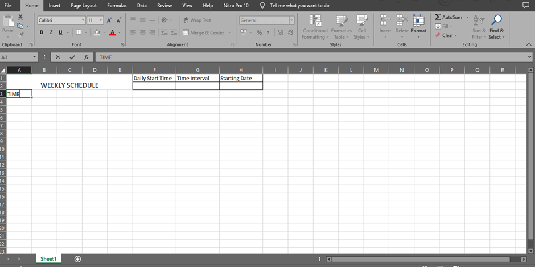The width and height of the screenshot is (535, 267).
Task: Toggle right text alignment
Action: (x=152, y=32)
